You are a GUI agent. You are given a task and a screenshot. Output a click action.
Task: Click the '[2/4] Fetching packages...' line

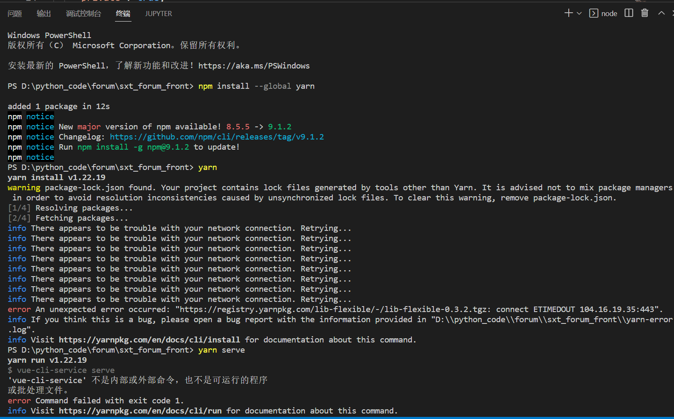[68, 218]
